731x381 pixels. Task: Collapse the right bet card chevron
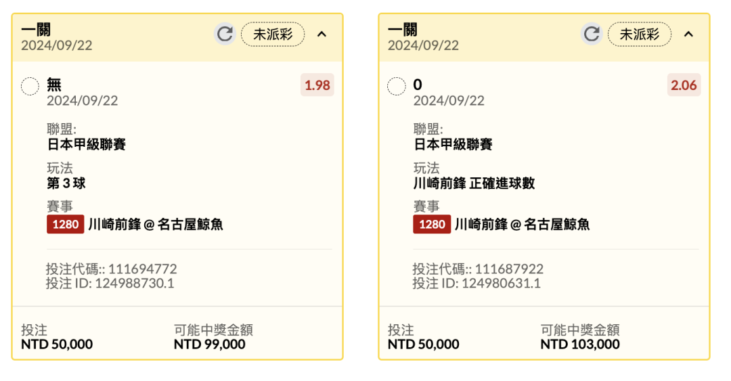(689, 34)
